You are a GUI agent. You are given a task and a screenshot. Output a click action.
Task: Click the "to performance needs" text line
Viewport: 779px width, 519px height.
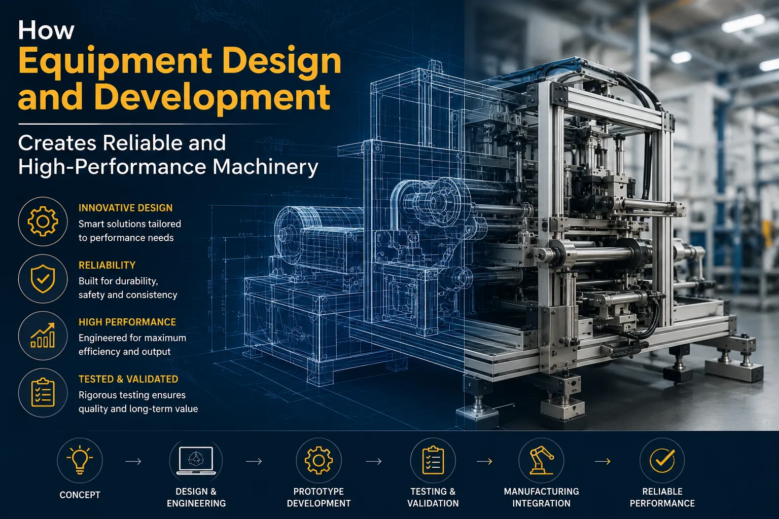click(126, 238)
